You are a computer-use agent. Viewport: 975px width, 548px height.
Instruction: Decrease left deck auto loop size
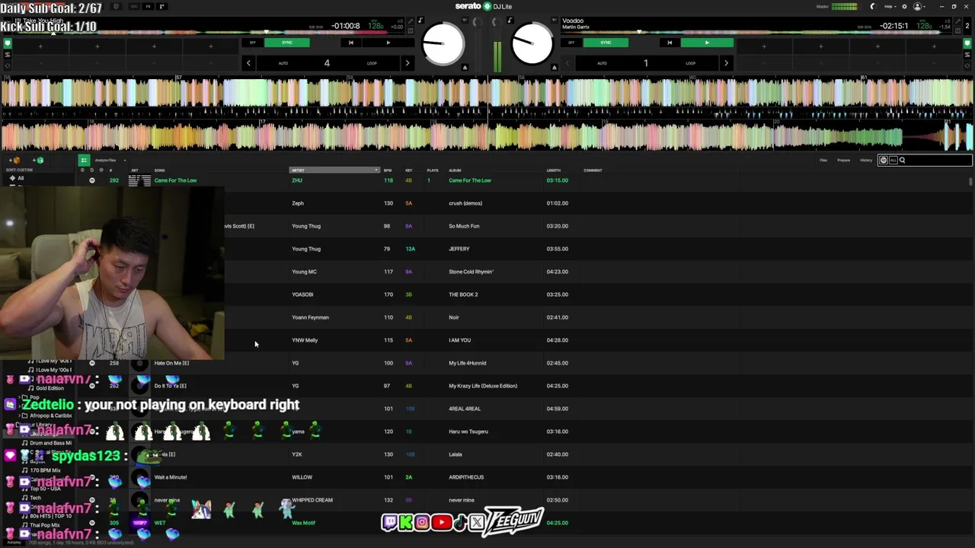click(x=248, y=63)
